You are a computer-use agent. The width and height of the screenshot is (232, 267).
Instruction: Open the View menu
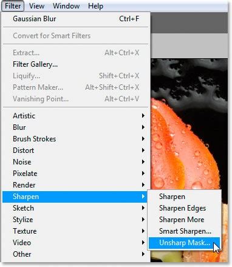(x=36, y=6)
